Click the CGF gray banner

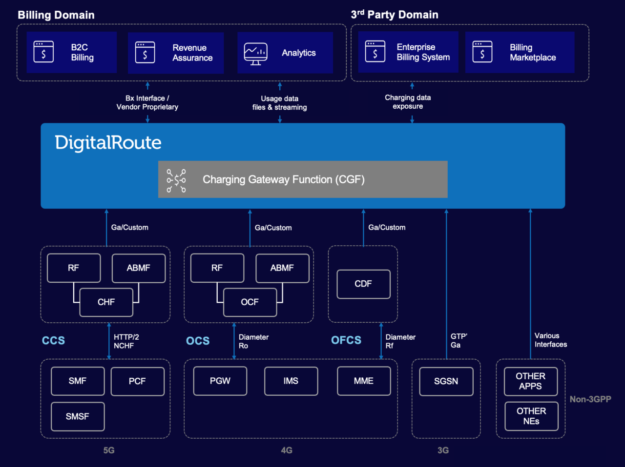coord(303,179)
